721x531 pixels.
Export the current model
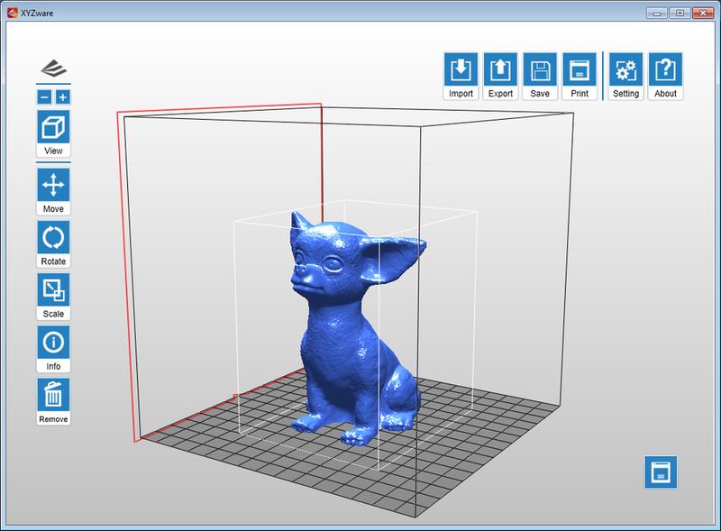point(499,76)
